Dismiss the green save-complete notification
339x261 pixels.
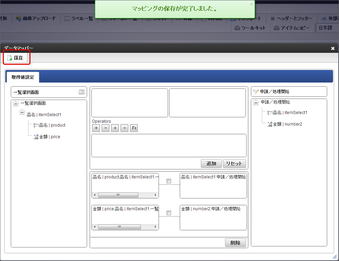click(251, 4)
